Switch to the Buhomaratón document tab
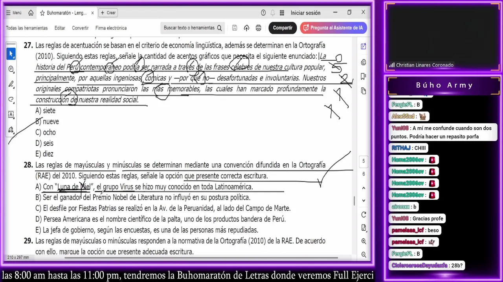This screenshot has width=503, height=282. tap(66, 13)
